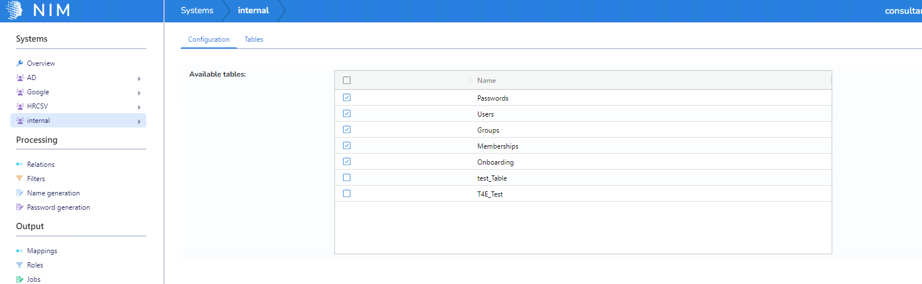Screen dimensions: 922x284
Task: Click the users icon next to Google
Action: pyautogui.click(x=20, y=92)
